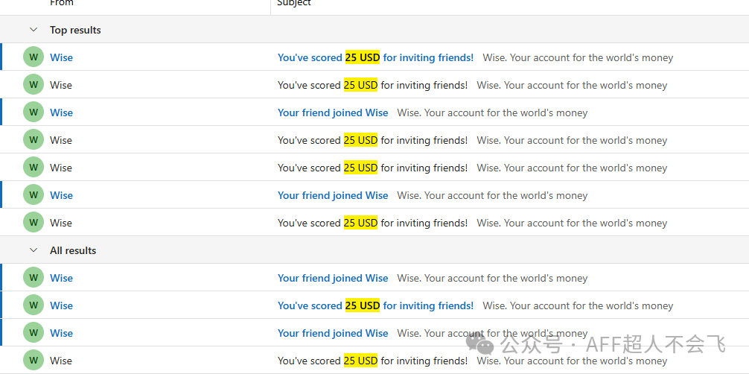This screenshot has height=374, width=749.
Task: Click bold Wise sender of 25 USD email in All results
Action: 62,305
